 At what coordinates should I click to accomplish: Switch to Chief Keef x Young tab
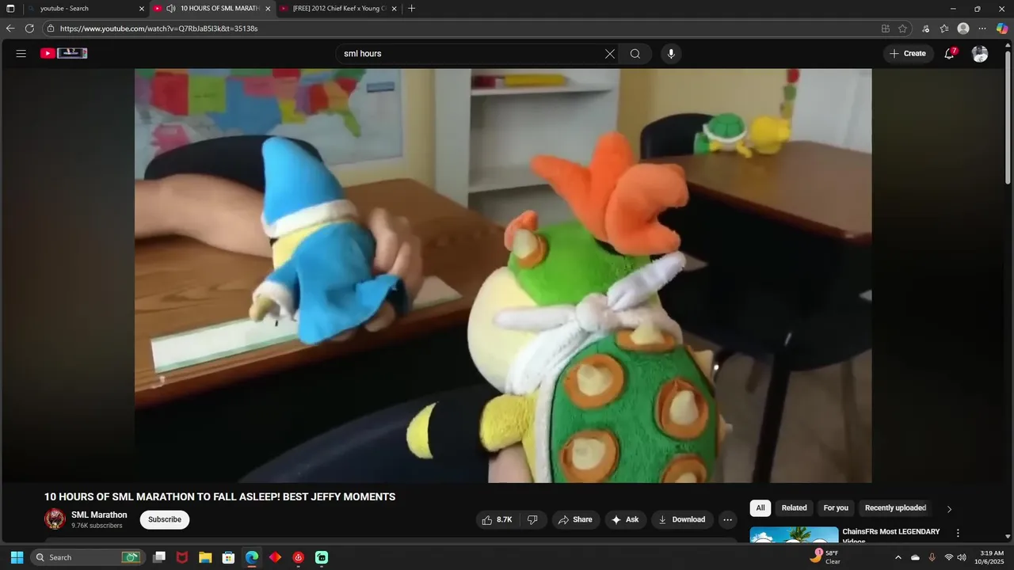coord(338,9)
